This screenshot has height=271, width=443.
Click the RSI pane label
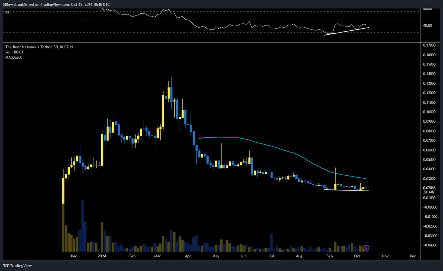[x=7, y=12]
